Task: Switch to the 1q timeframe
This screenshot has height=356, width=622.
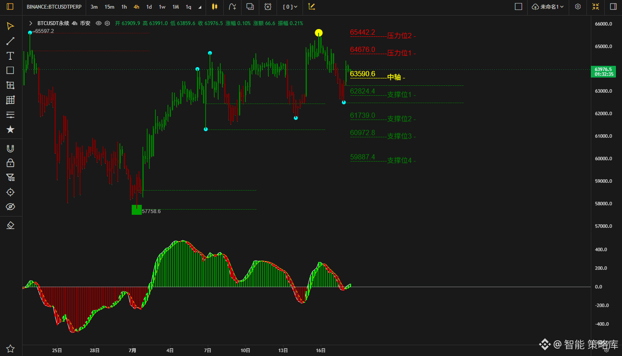Action: coord(188,7)
